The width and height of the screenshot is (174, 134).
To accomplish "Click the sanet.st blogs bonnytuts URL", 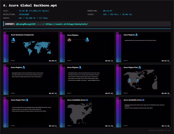I will 67,24.
